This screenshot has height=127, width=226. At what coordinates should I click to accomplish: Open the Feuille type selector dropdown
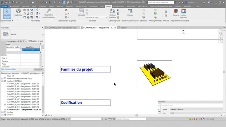point(43,35)
